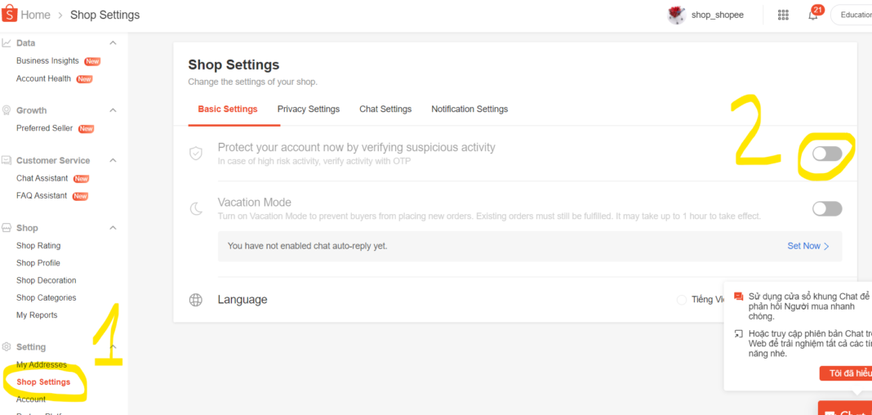Open Shop Categories in sidebar
This screenshot has height=415, width=872.
(x=47, y=297)
